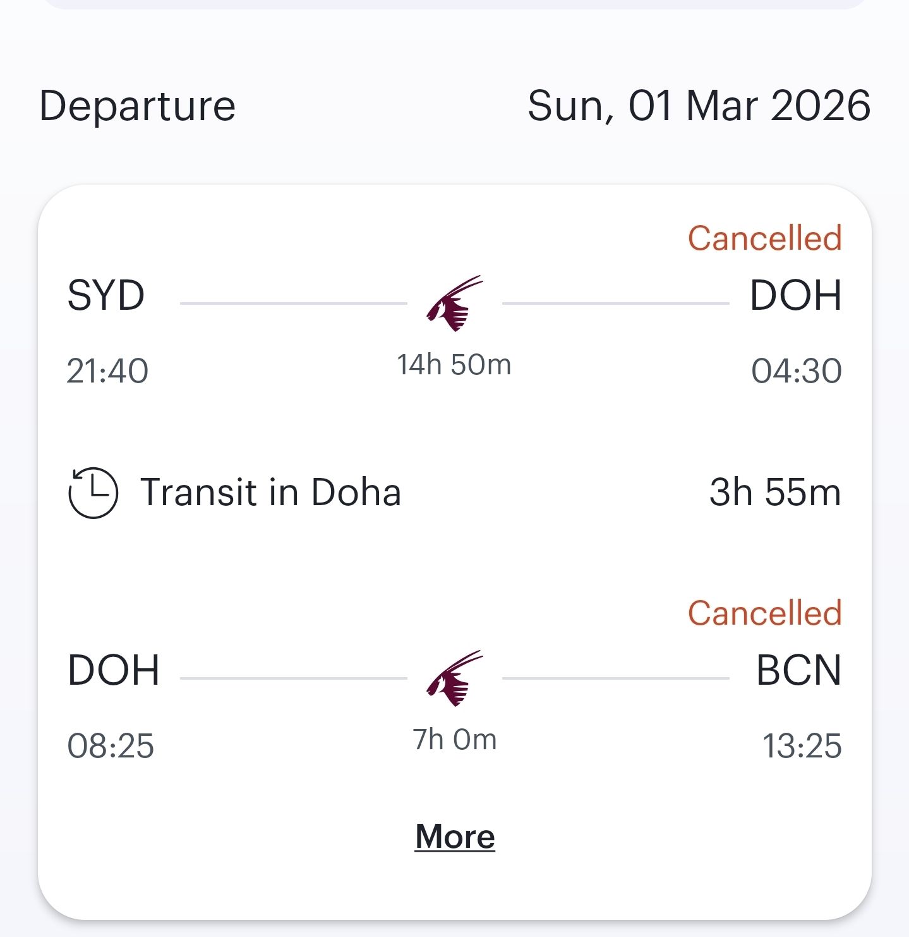
Task: Tap the Departure heading
Action: (x=137, y=106)
